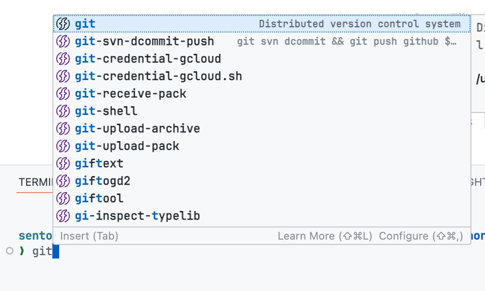Viewport: 485px width, 291px height.
Task: Select the "git-svn-dcommit-push" suggestion
Action: coord(144,41)
